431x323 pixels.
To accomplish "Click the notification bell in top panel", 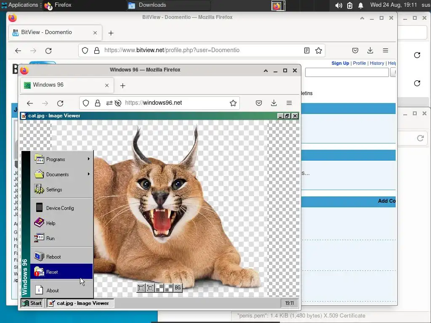I will tap(361, 5).
